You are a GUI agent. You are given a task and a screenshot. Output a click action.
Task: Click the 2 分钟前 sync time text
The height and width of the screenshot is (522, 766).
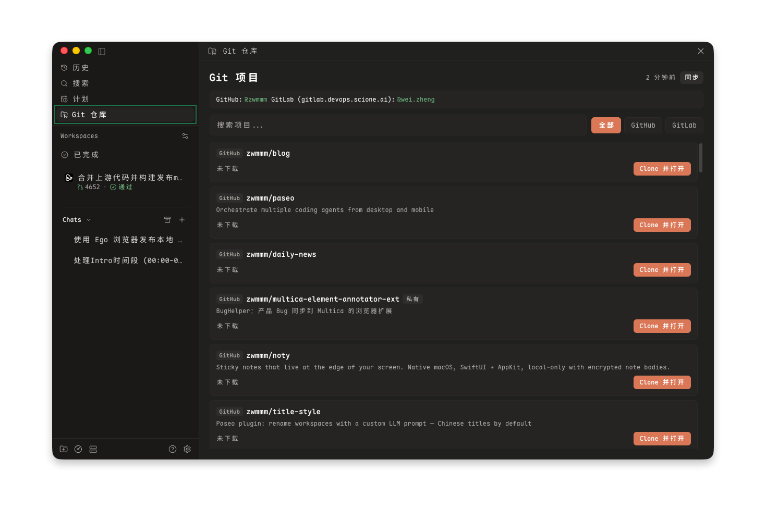click(660, 78)
